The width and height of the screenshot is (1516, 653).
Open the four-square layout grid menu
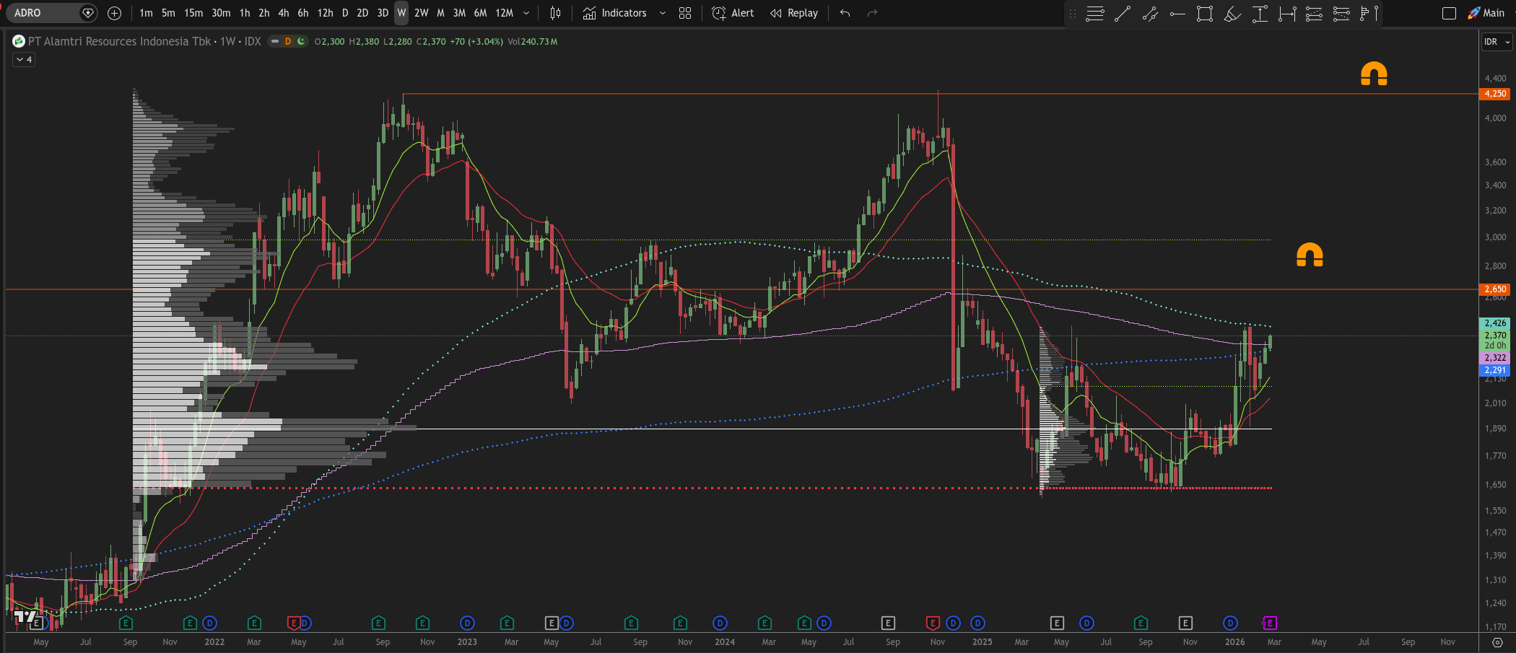(x=685, y=13)
